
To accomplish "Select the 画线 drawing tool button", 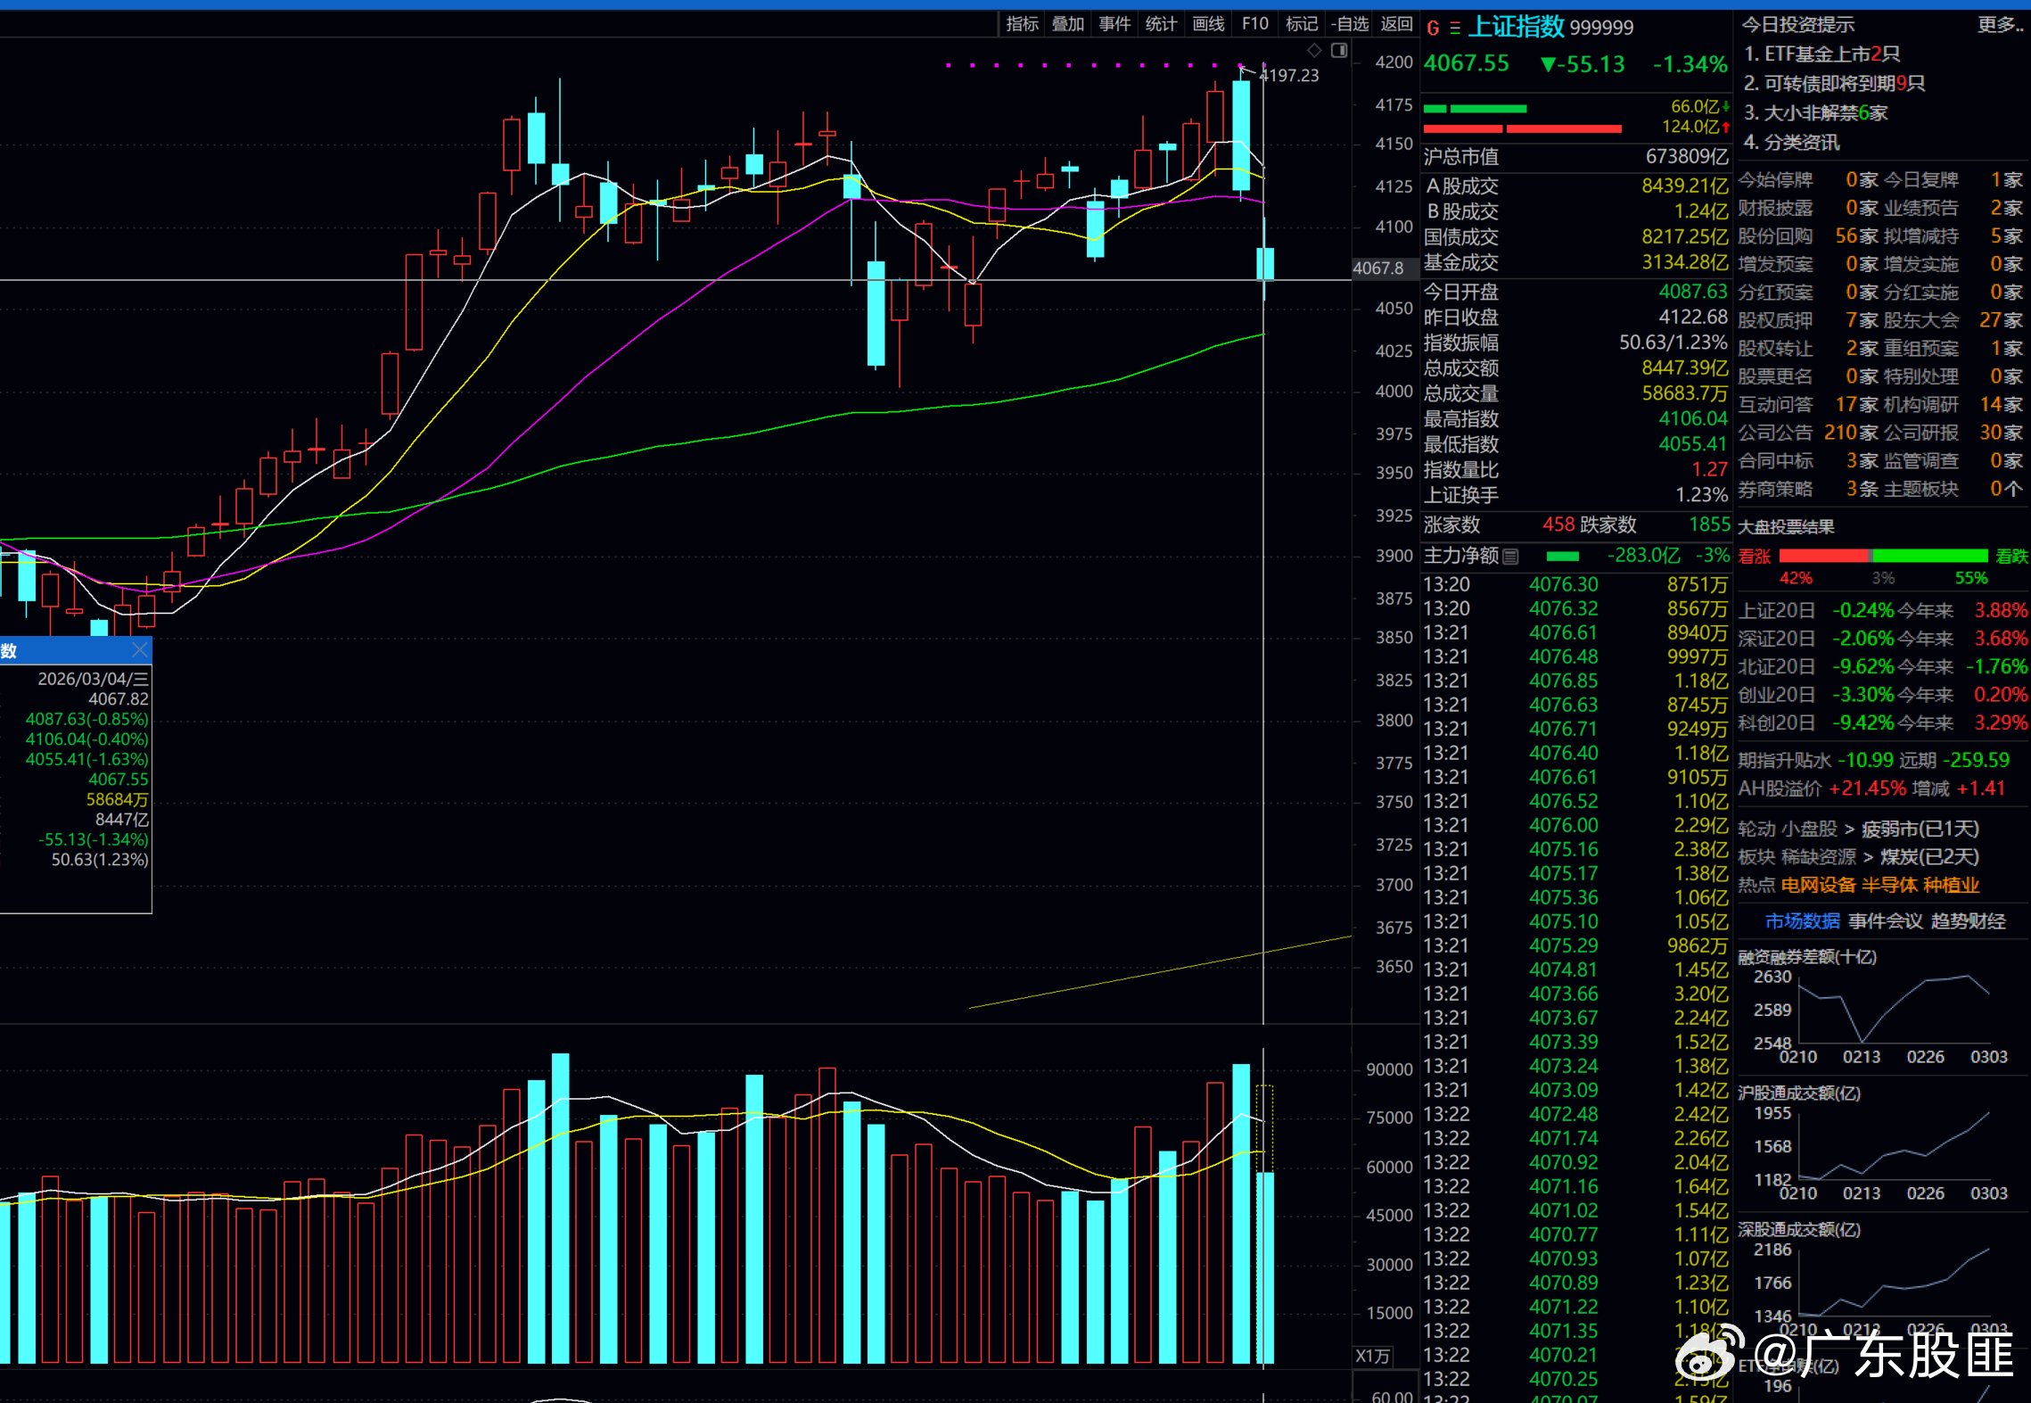I will tap(1208, 24).
